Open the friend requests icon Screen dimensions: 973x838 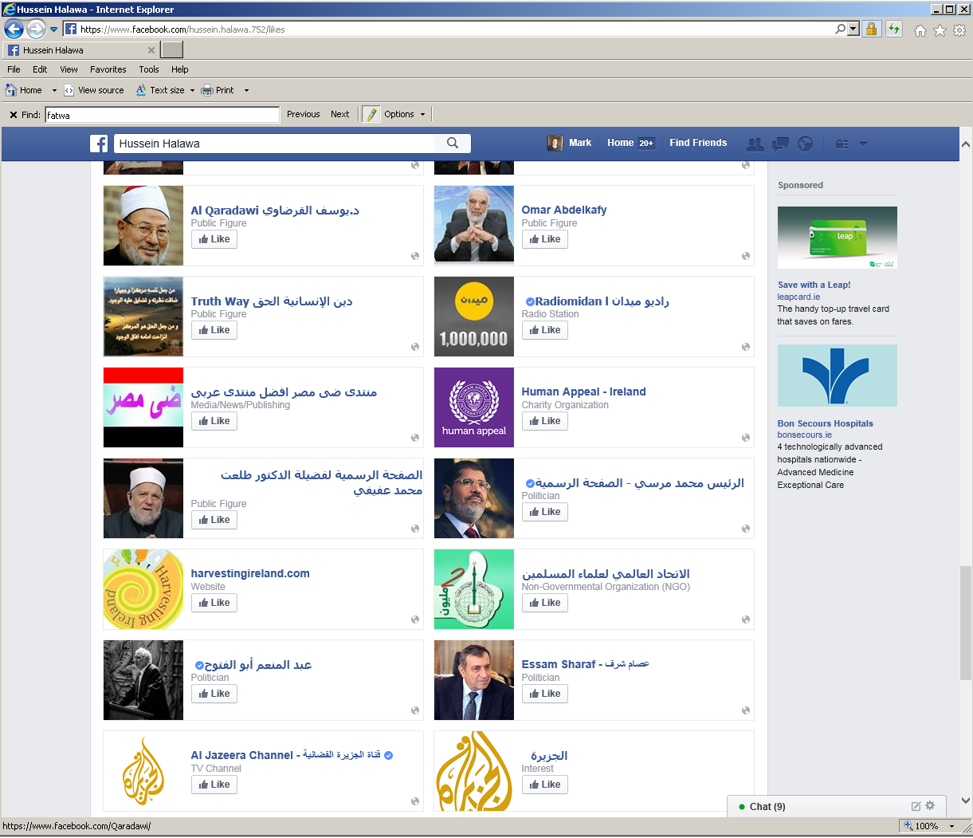coord(755,144)
